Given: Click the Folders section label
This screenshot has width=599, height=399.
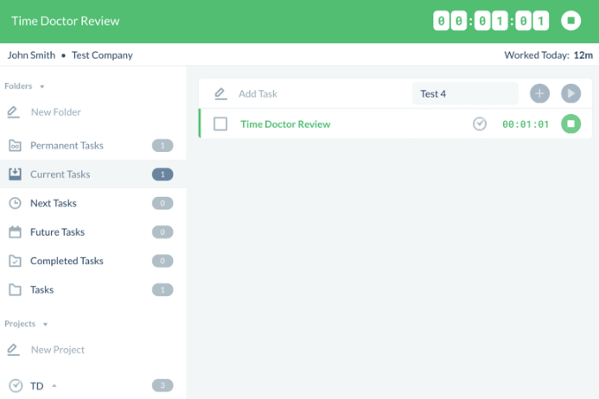Looking at the screenshot, I should [x=18, y=85].
